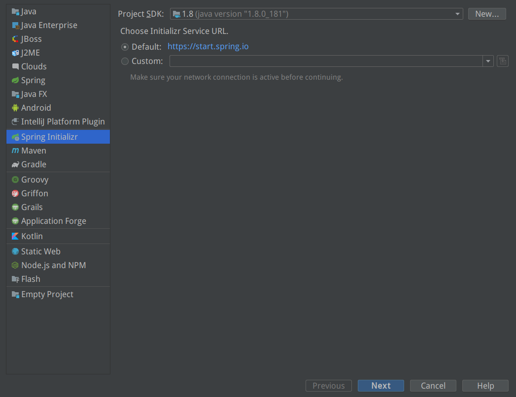Screen dimensions: 516x397
Task: Click the Java project type icon
Action: 15,12
